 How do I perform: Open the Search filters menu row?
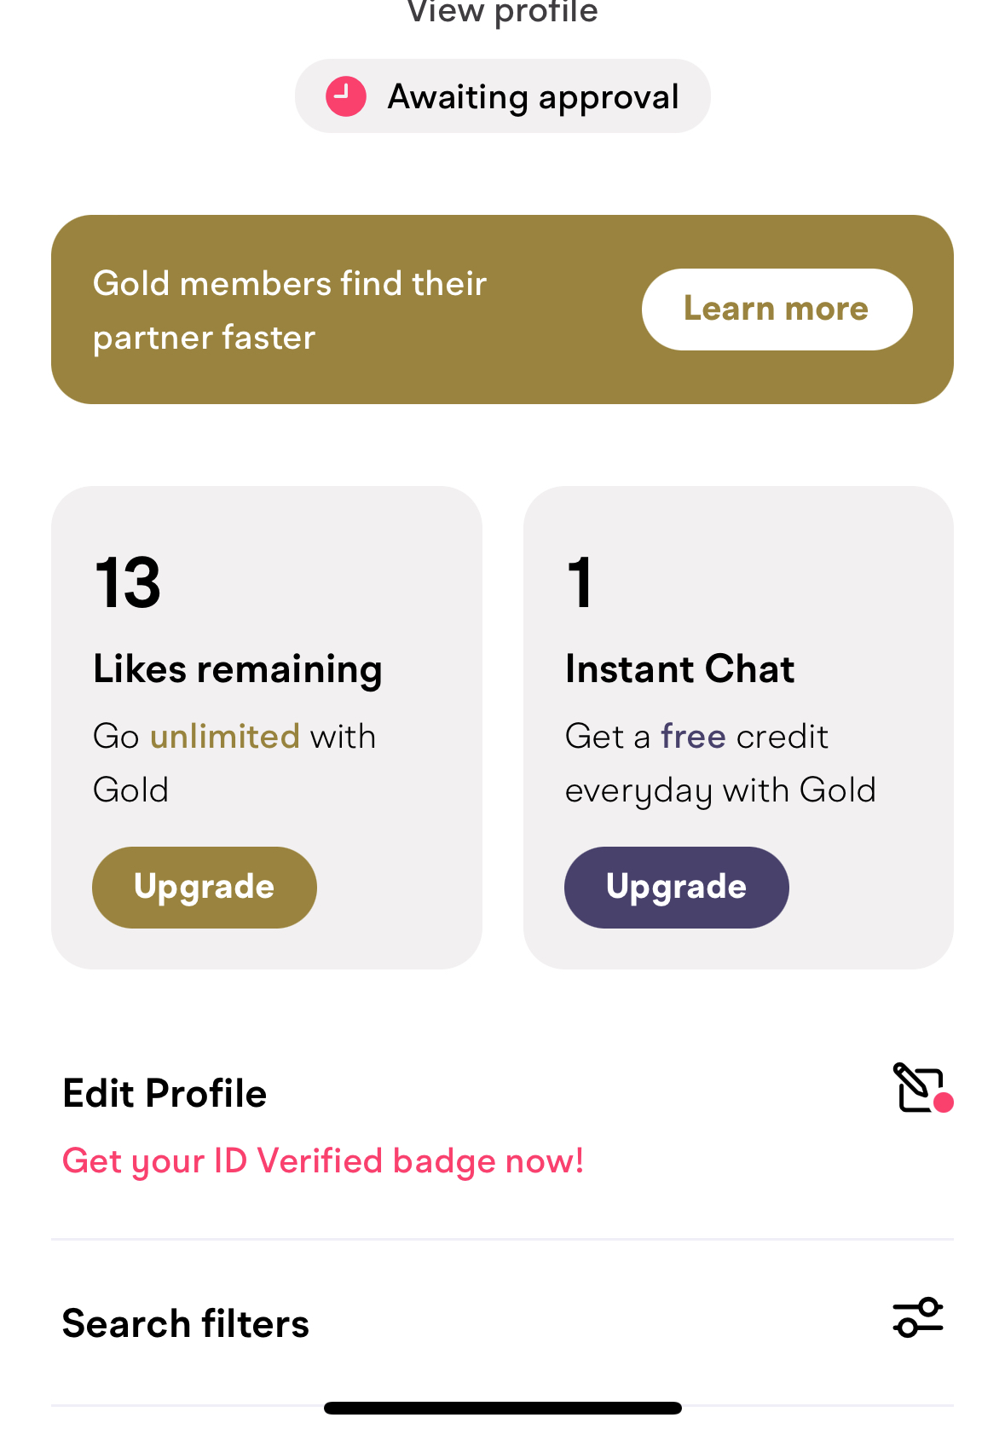[x=503, y=1322]
